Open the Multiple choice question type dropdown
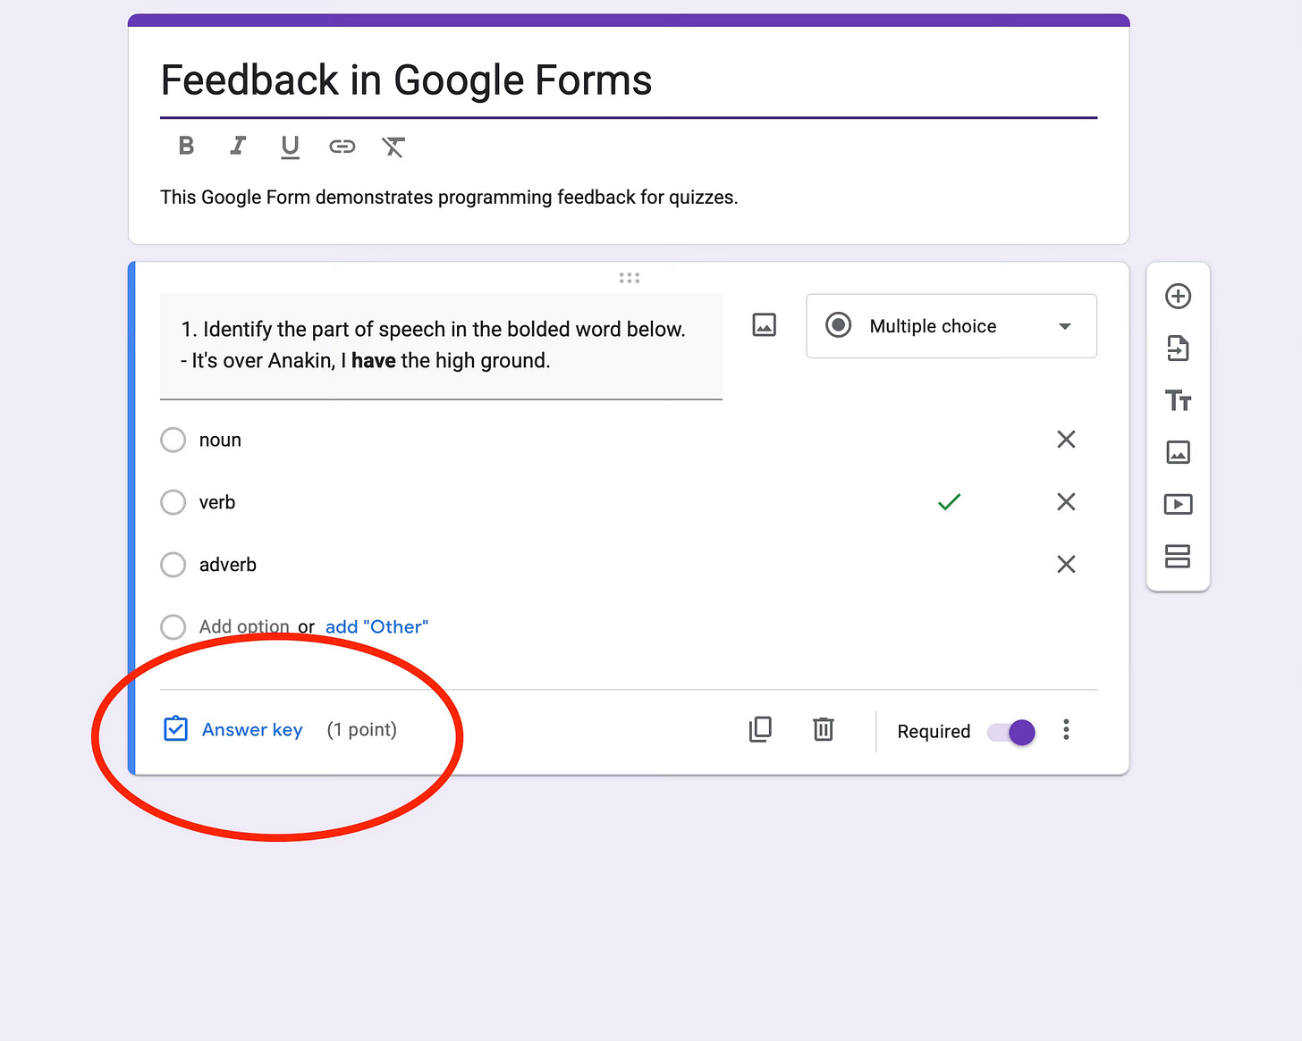The image size is (1302, 1041). pyautogui.click(x=951, y=326)
